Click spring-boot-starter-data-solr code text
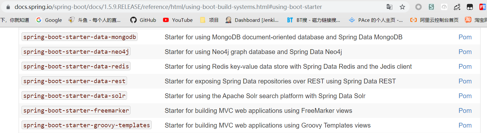Viewport: 487px width, 133px height. click(74, 96)
